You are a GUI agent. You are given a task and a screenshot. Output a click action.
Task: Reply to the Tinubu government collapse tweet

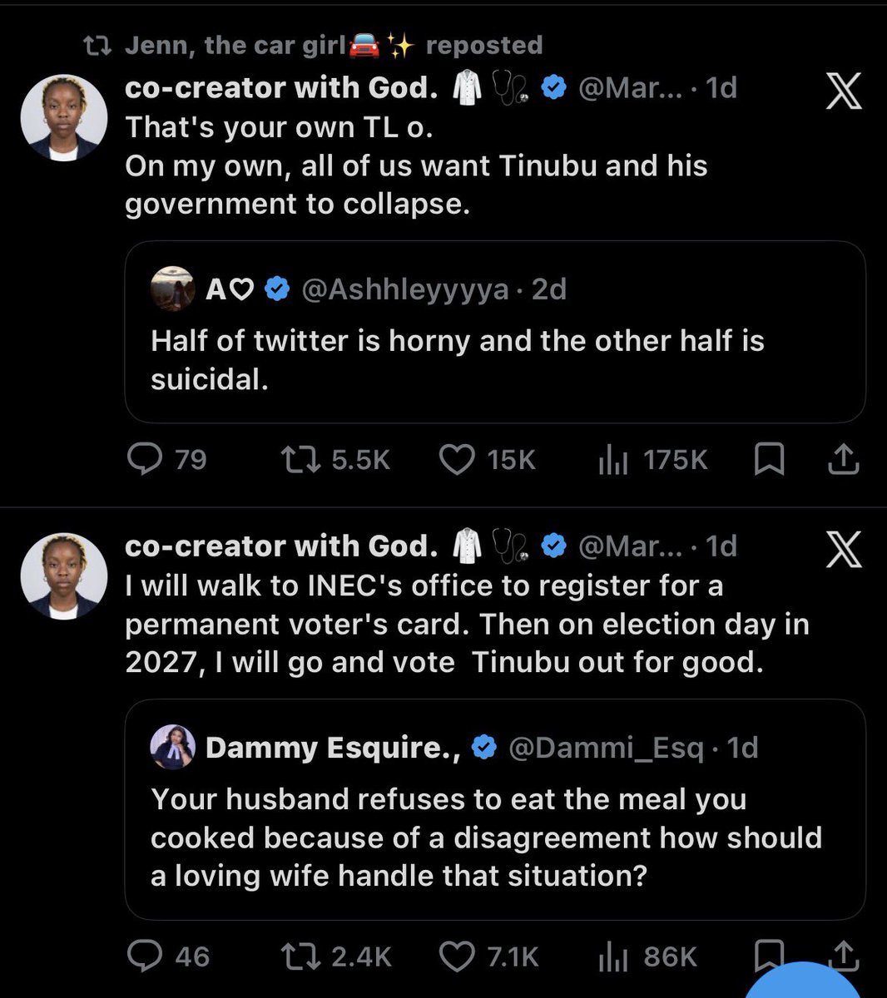point(166,459)
